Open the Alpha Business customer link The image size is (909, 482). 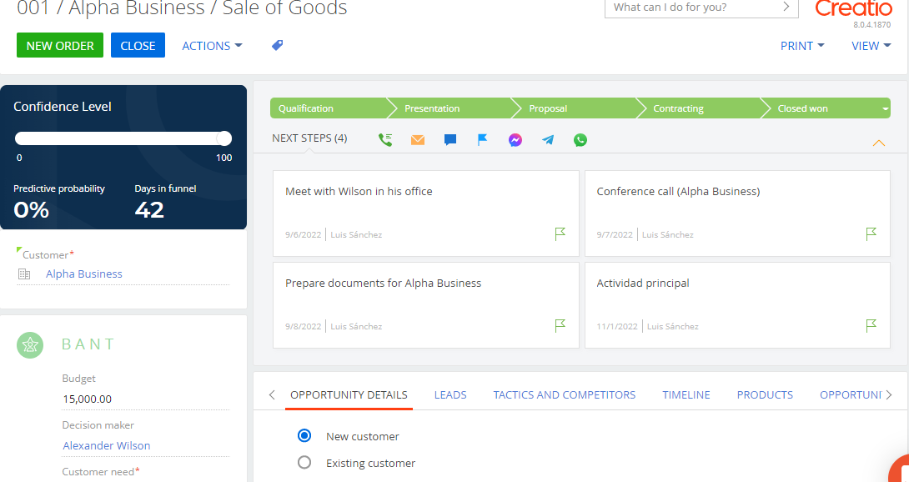[x=84, y=274]
